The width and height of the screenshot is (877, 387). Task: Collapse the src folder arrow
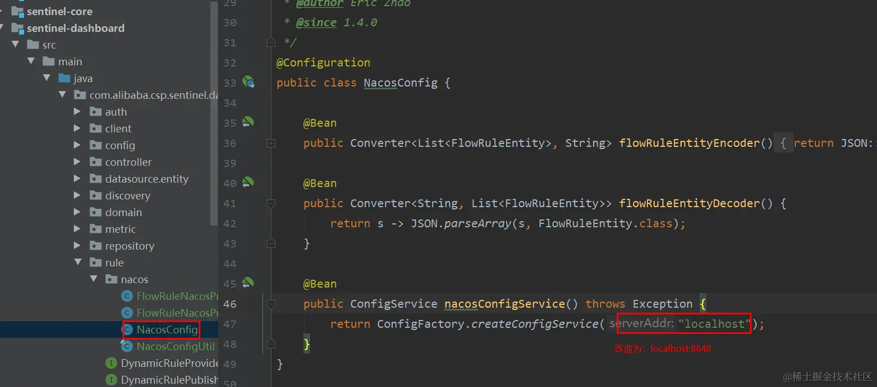pos(16,45)
